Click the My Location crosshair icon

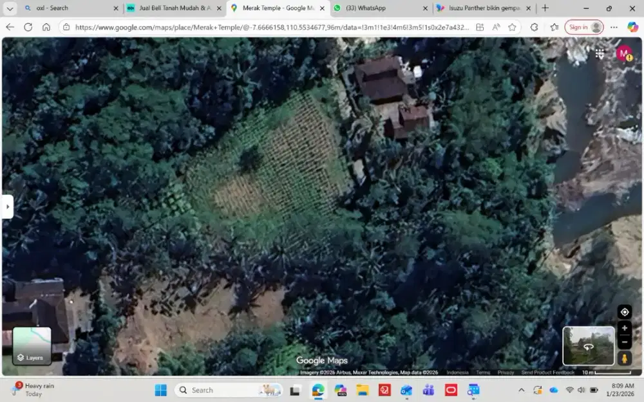click(x=624, y=312)
